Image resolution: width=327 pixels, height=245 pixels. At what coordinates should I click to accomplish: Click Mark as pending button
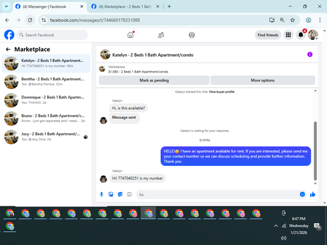[154, 80]
